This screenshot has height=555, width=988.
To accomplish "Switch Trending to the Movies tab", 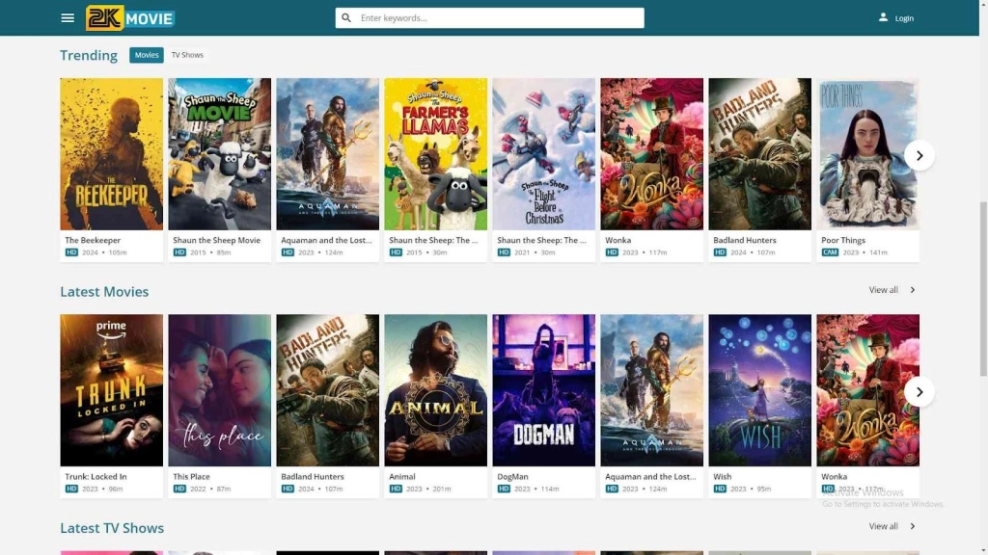I will click(147, 55).
